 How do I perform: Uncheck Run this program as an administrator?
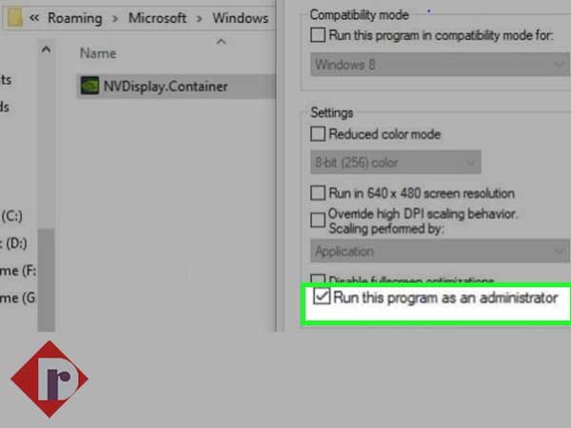[322, 296]
